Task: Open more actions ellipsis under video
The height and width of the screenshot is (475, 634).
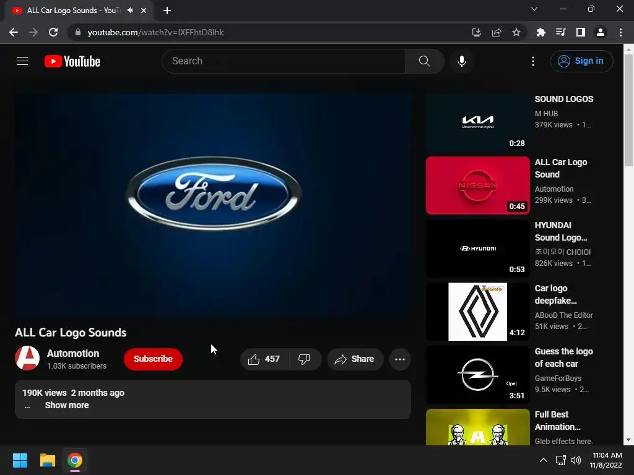Action: (x=400, y=359)
